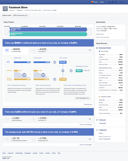Viewport: 128px width, 161px height.
Task: Click the Campaign Details heading
Action: [105, 48]
